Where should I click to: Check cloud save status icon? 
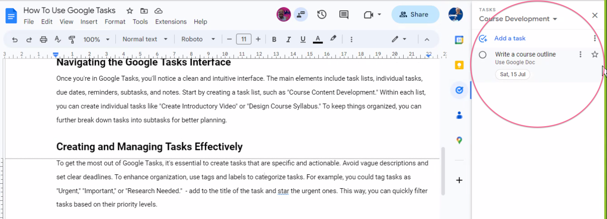[158, 11]
